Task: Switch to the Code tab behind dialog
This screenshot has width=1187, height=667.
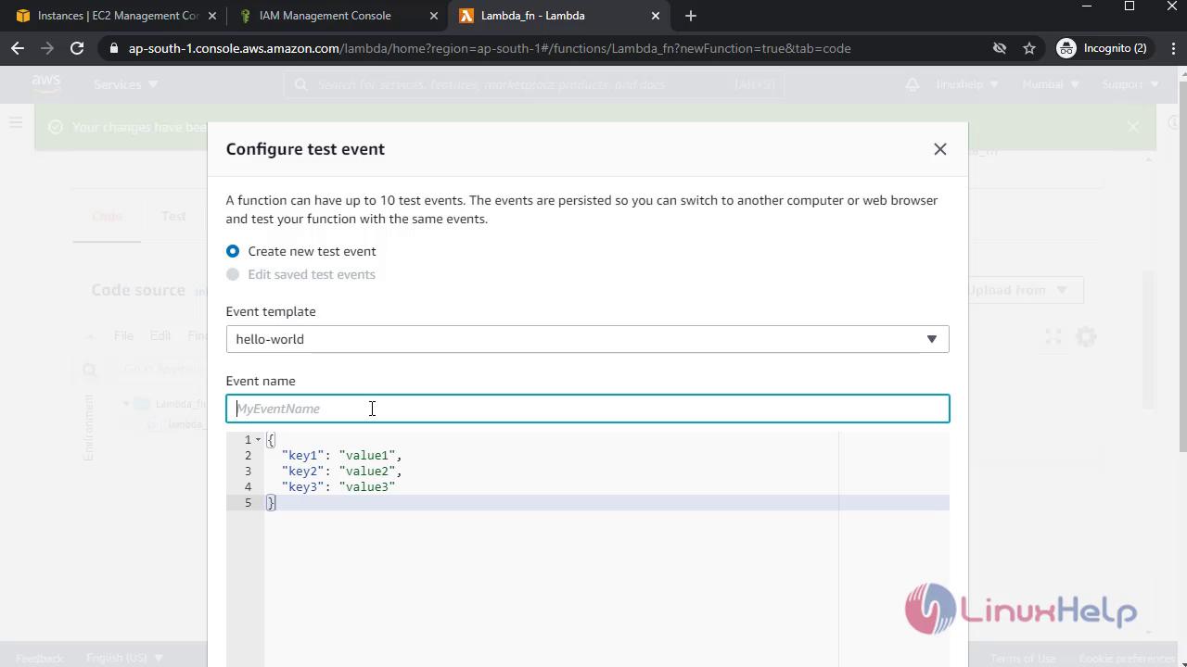Action: click(107, 217)
